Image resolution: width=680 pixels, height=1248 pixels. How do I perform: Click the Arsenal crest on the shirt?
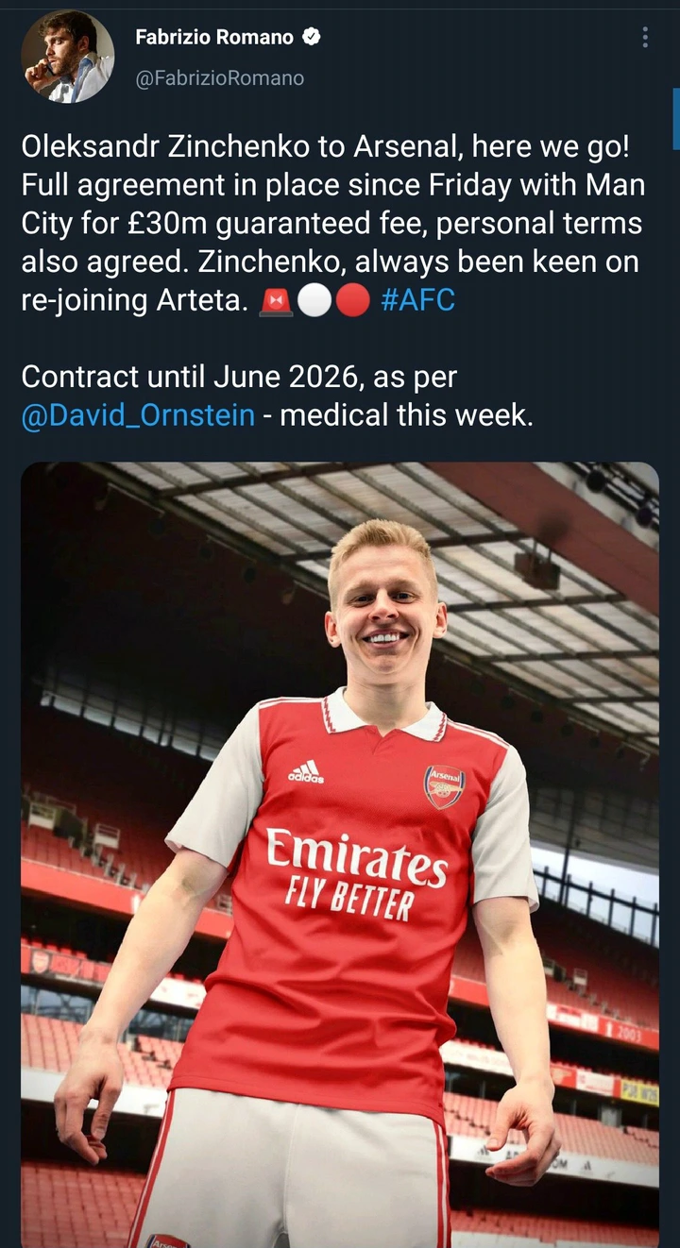[444, 785]
